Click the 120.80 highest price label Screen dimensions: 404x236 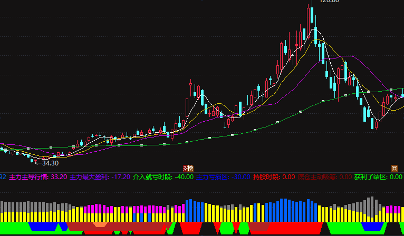coord(329,1)
